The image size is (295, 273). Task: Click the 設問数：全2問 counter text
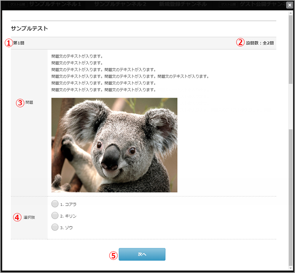260,43
